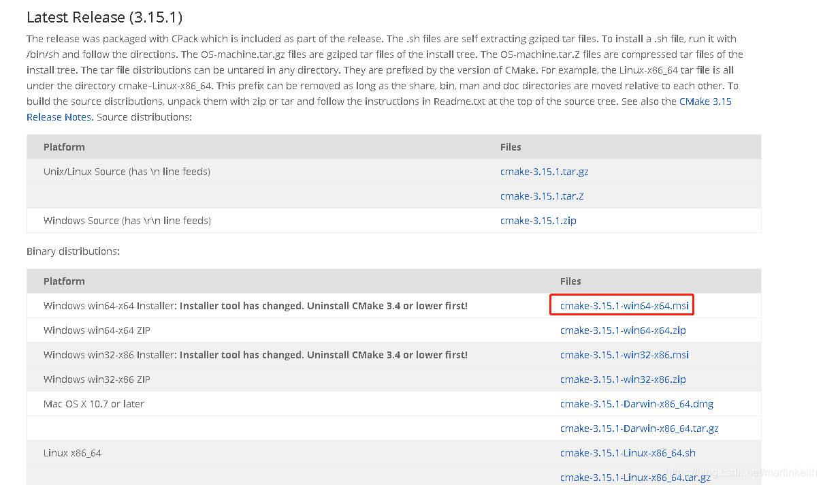The image size is (823, 485).
Task: Click the Platform header of source table
Action: 64,147
